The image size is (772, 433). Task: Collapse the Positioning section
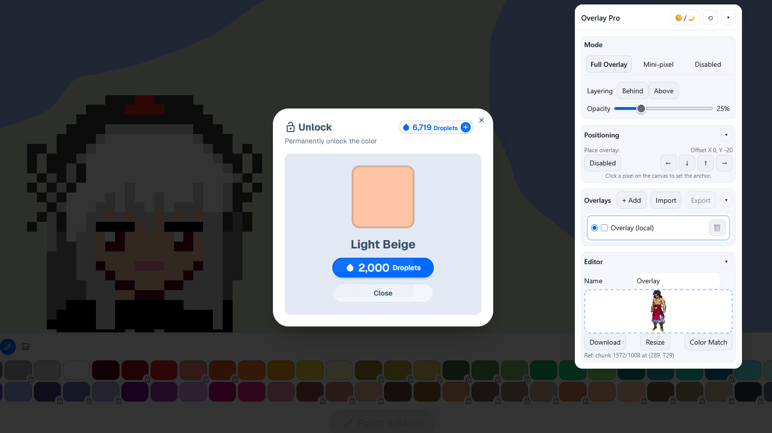point(726,135)
